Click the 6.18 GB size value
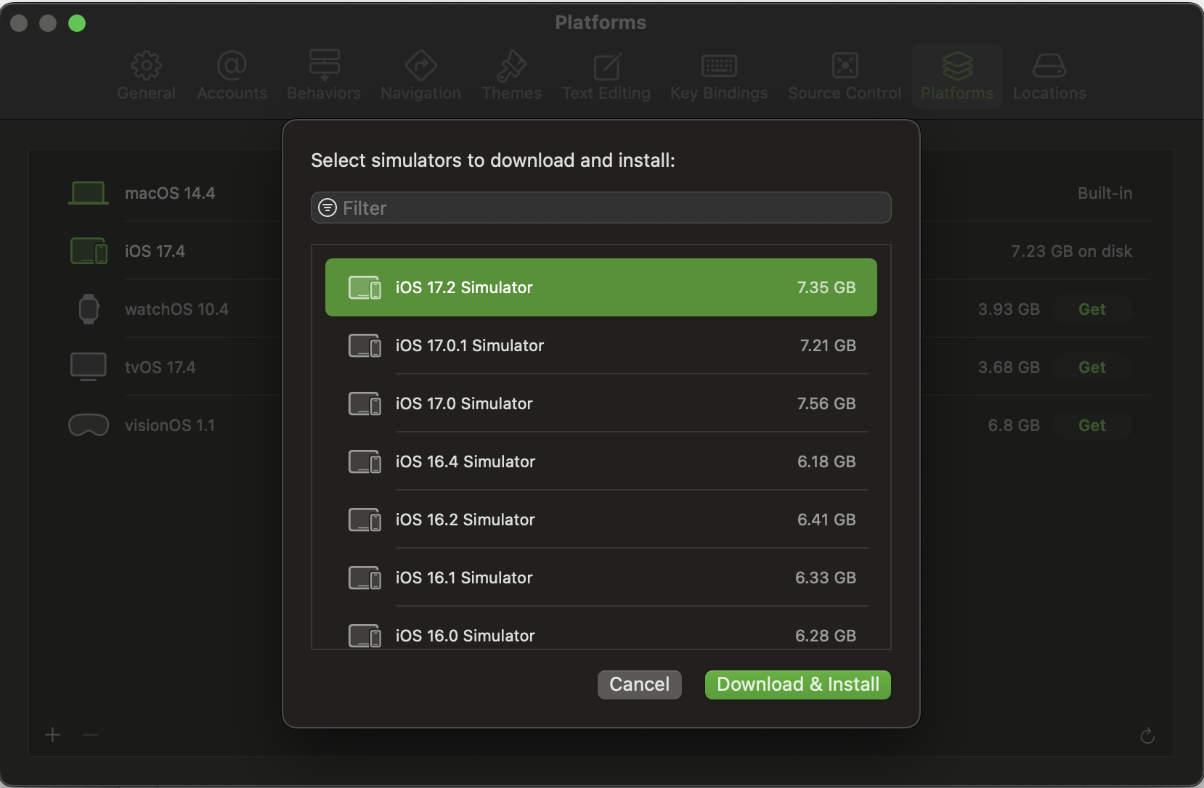Viewport: 1204px width, 788px height. pos(826,461)
